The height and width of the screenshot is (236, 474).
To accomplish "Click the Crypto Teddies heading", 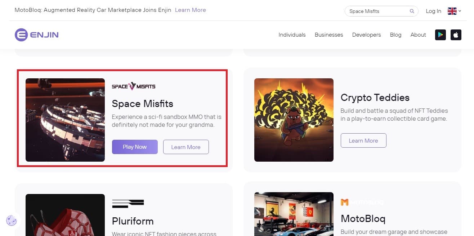I will coord(375,97).
